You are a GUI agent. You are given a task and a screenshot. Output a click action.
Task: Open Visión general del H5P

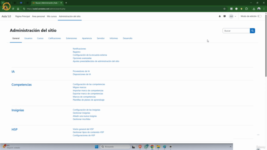coord(83,129)
